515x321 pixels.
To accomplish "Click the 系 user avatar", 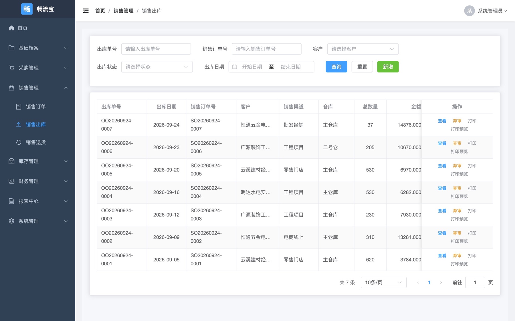I will click(469, 11).
